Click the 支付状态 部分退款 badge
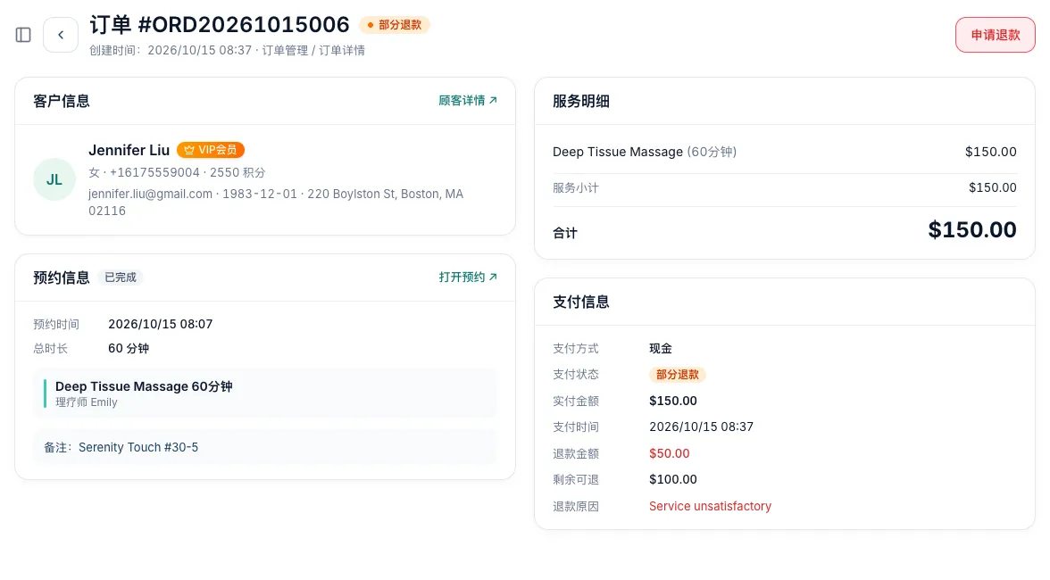 (677, 375)
